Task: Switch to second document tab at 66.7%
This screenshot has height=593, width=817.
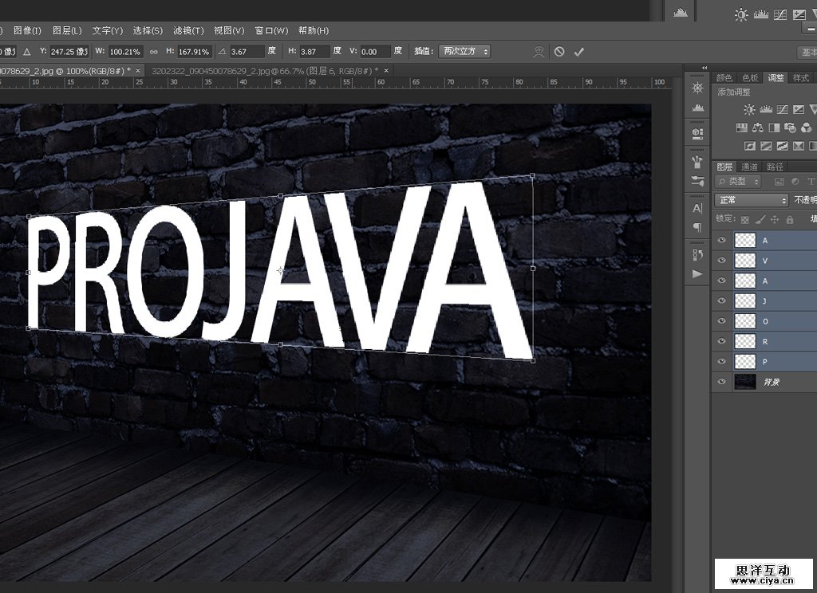Action: pos(263,71)
